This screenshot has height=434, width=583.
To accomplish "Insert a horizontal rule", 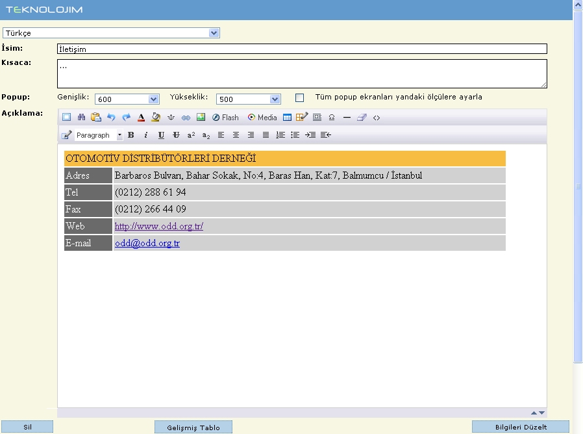I will [347, 117].
